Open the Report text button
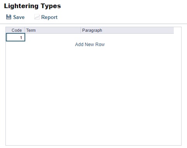187x148 pixels. click(x=49, y=17)
